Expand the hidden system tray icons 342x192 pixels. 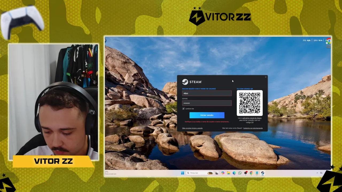click(317, 173)
